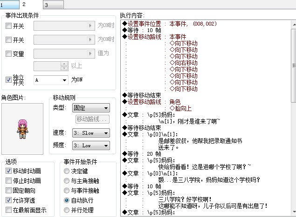Image resolution: width=296 pixels, height=217 pixels.
Task: Select the 与主角接触 trigger radio button
Action: click(67, 181)
